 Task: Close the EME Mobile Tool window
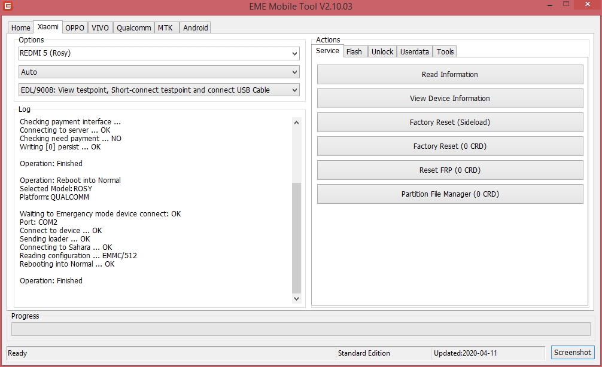coord(588,5)
